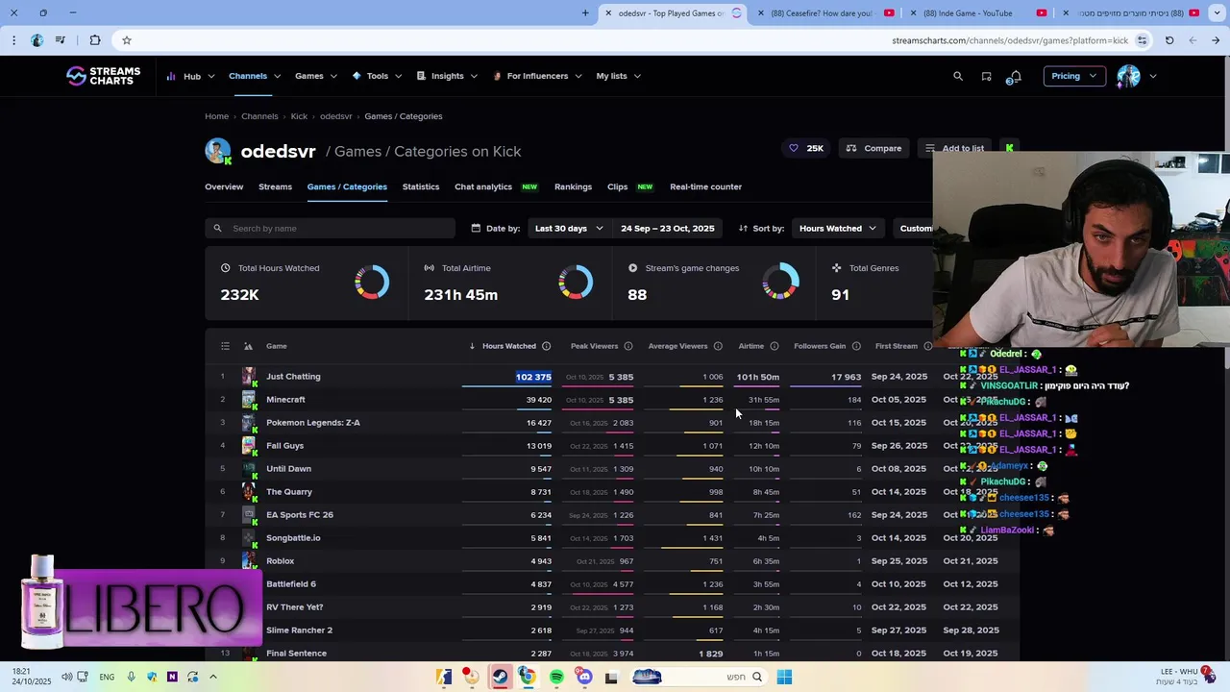Click the Home breadcrumb link

pos(216,116)
